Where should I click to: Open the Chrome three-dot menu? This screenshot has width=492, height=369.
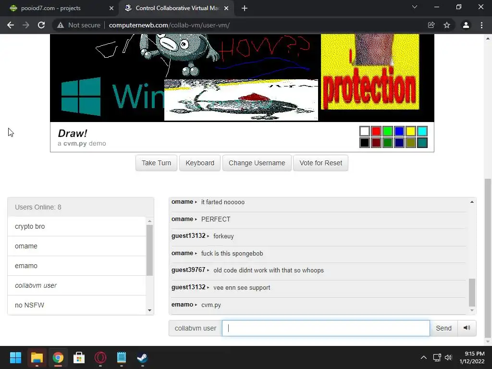pyautogui.click(x=481, y=25)
